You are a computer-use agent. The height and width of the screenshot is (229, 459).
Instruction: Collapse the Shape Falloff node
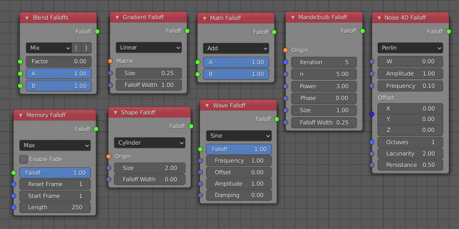(x=116, y=112)
